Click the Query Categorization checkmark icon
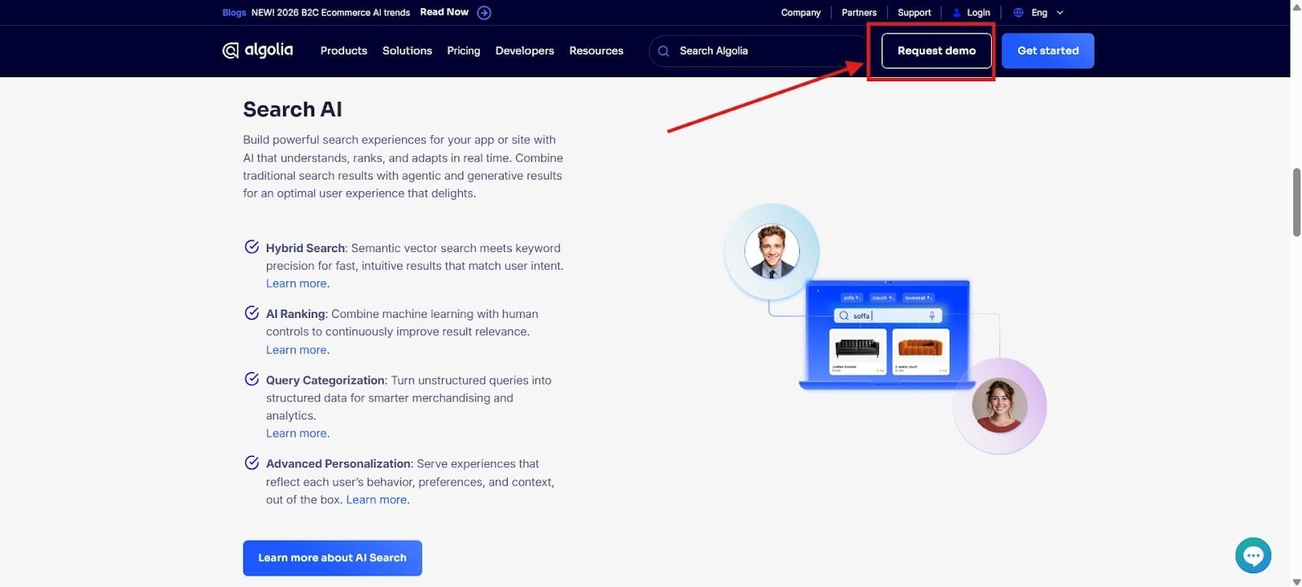Image resolution: width=1302 pixels, height=587 pixels. point(252,379)
